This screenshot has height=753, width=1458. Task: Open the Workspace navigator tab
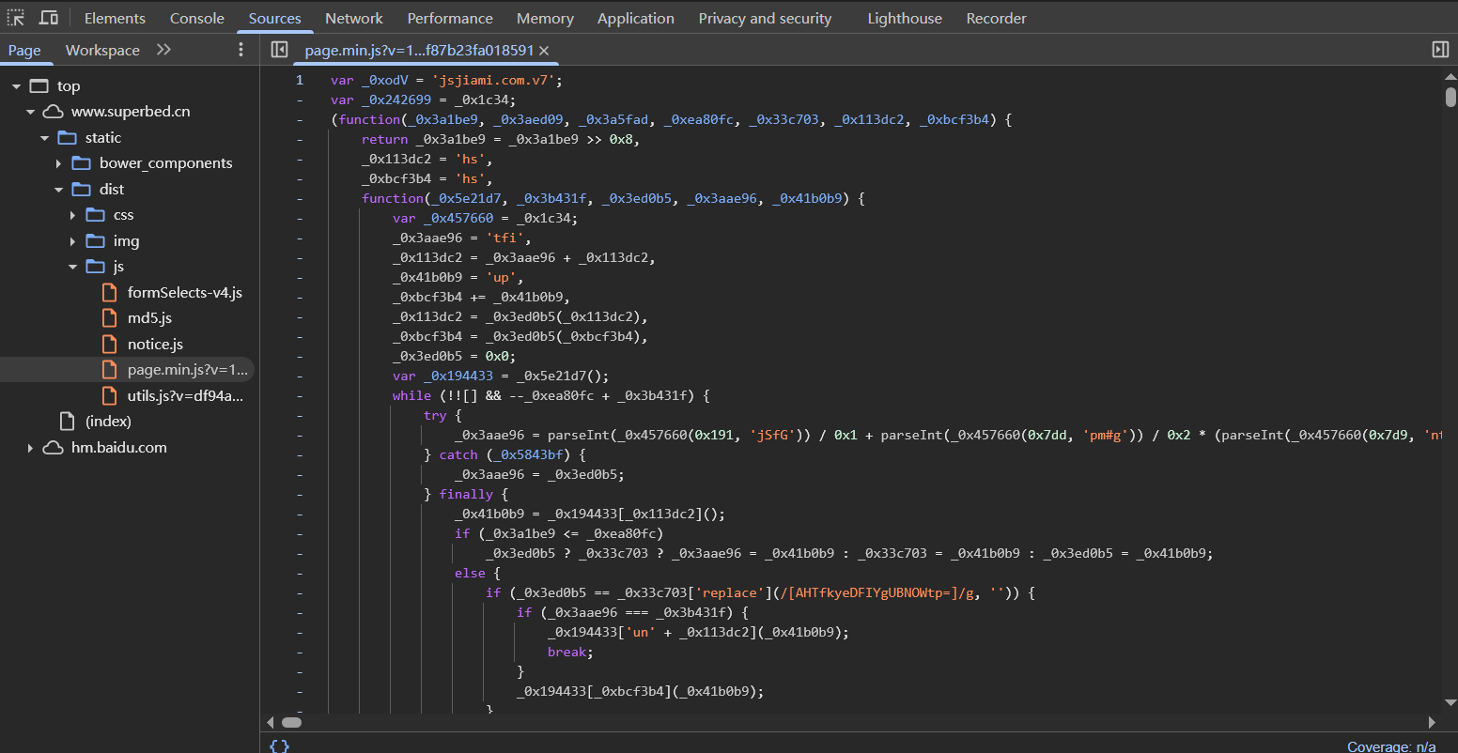102,50
